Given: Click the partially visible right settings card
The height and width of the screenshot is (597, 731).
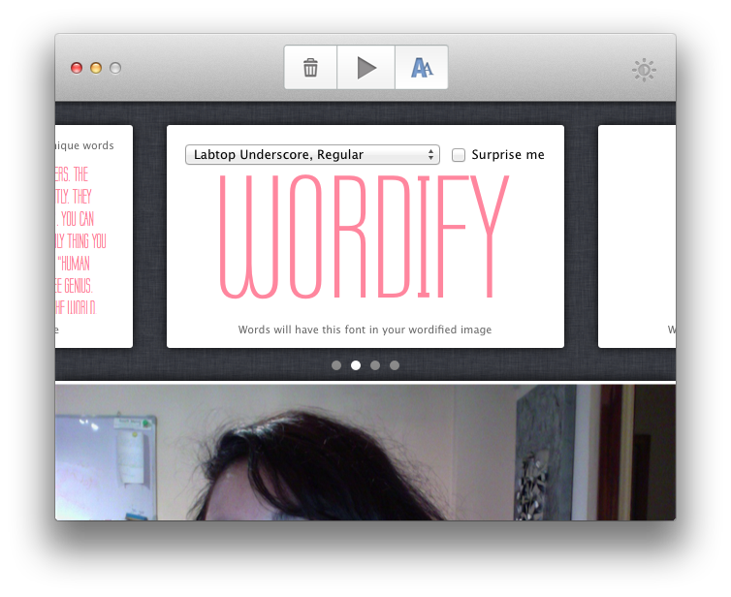Looking at the screenshot, I should pyautogui.click(x=636, y=236).
